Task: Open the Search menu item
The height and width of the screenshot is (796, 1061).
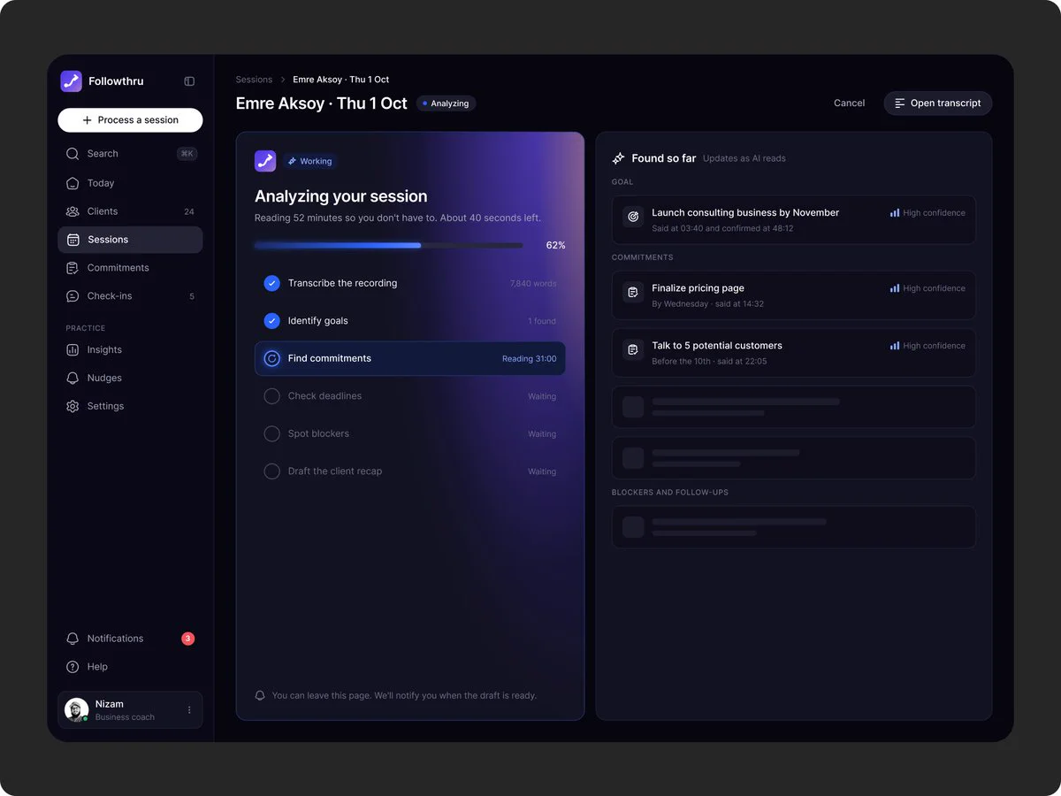Action: coord(130,154)
